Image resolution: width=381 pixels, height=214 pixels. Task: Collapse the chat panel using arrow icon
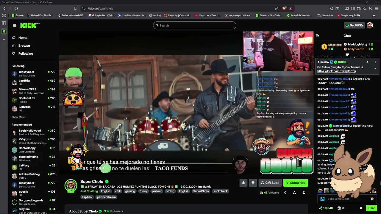317,36
